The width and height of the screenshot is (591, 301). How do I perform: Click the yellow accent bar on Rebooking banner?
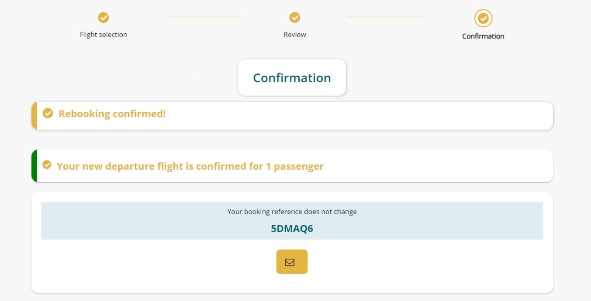pyautogui.click(x=34, y=116)
